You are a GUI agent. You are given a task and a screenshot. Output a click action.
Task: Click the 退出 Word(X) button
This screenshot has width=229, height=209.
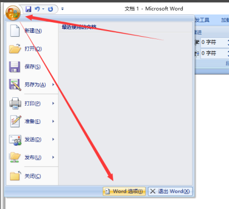click(170, 191)
